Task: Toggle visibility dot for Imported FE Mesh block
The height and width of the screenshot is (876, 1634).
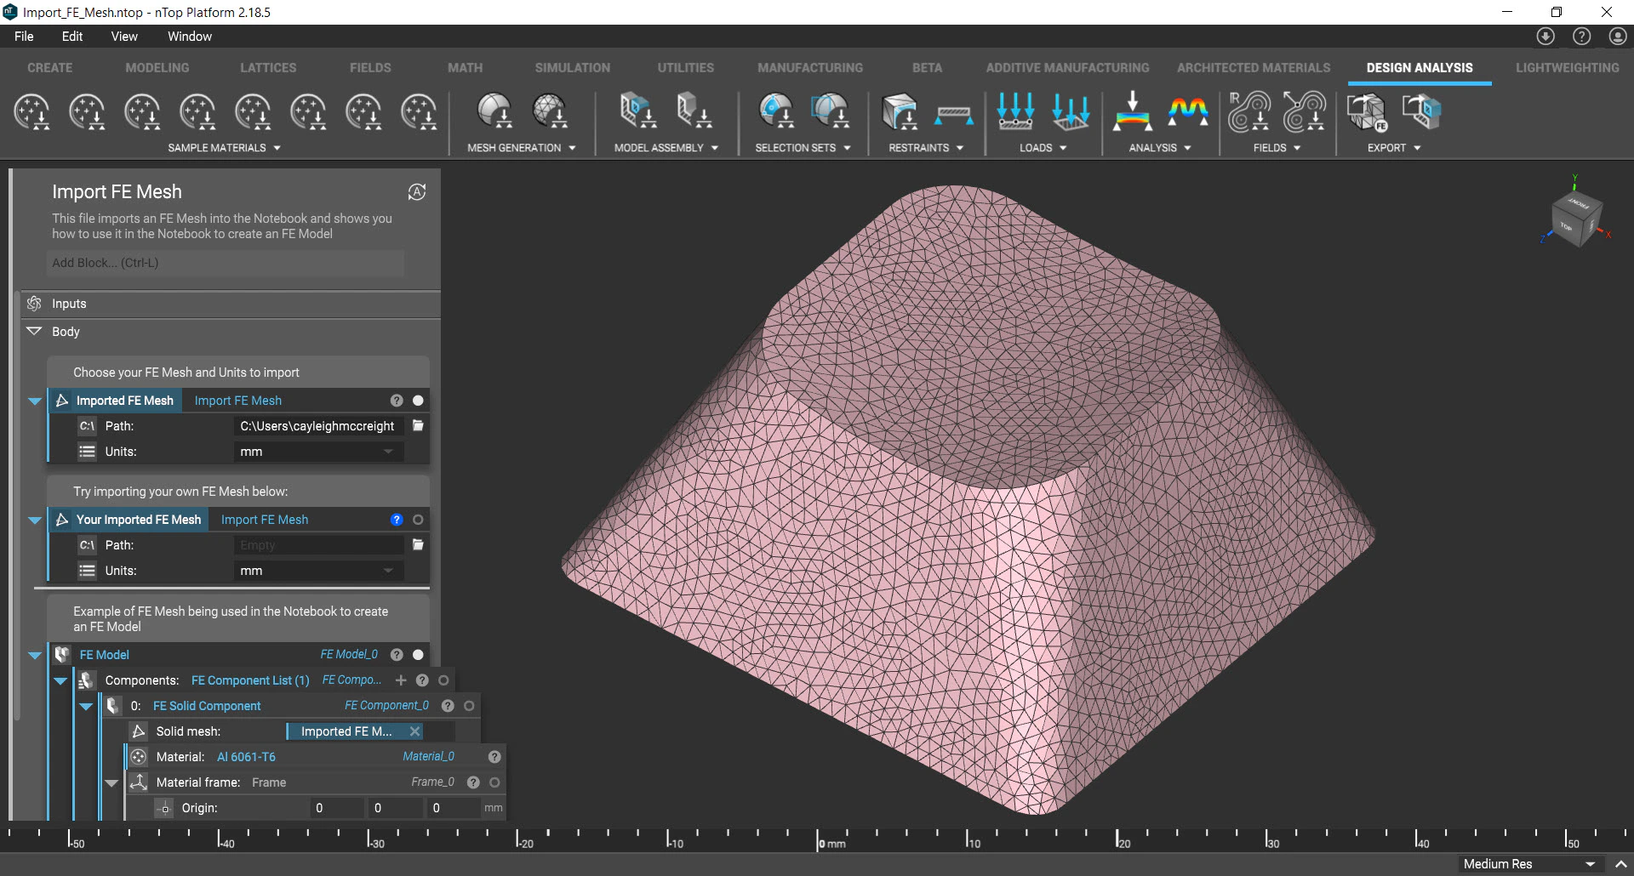Action: [x=417, y=400]
